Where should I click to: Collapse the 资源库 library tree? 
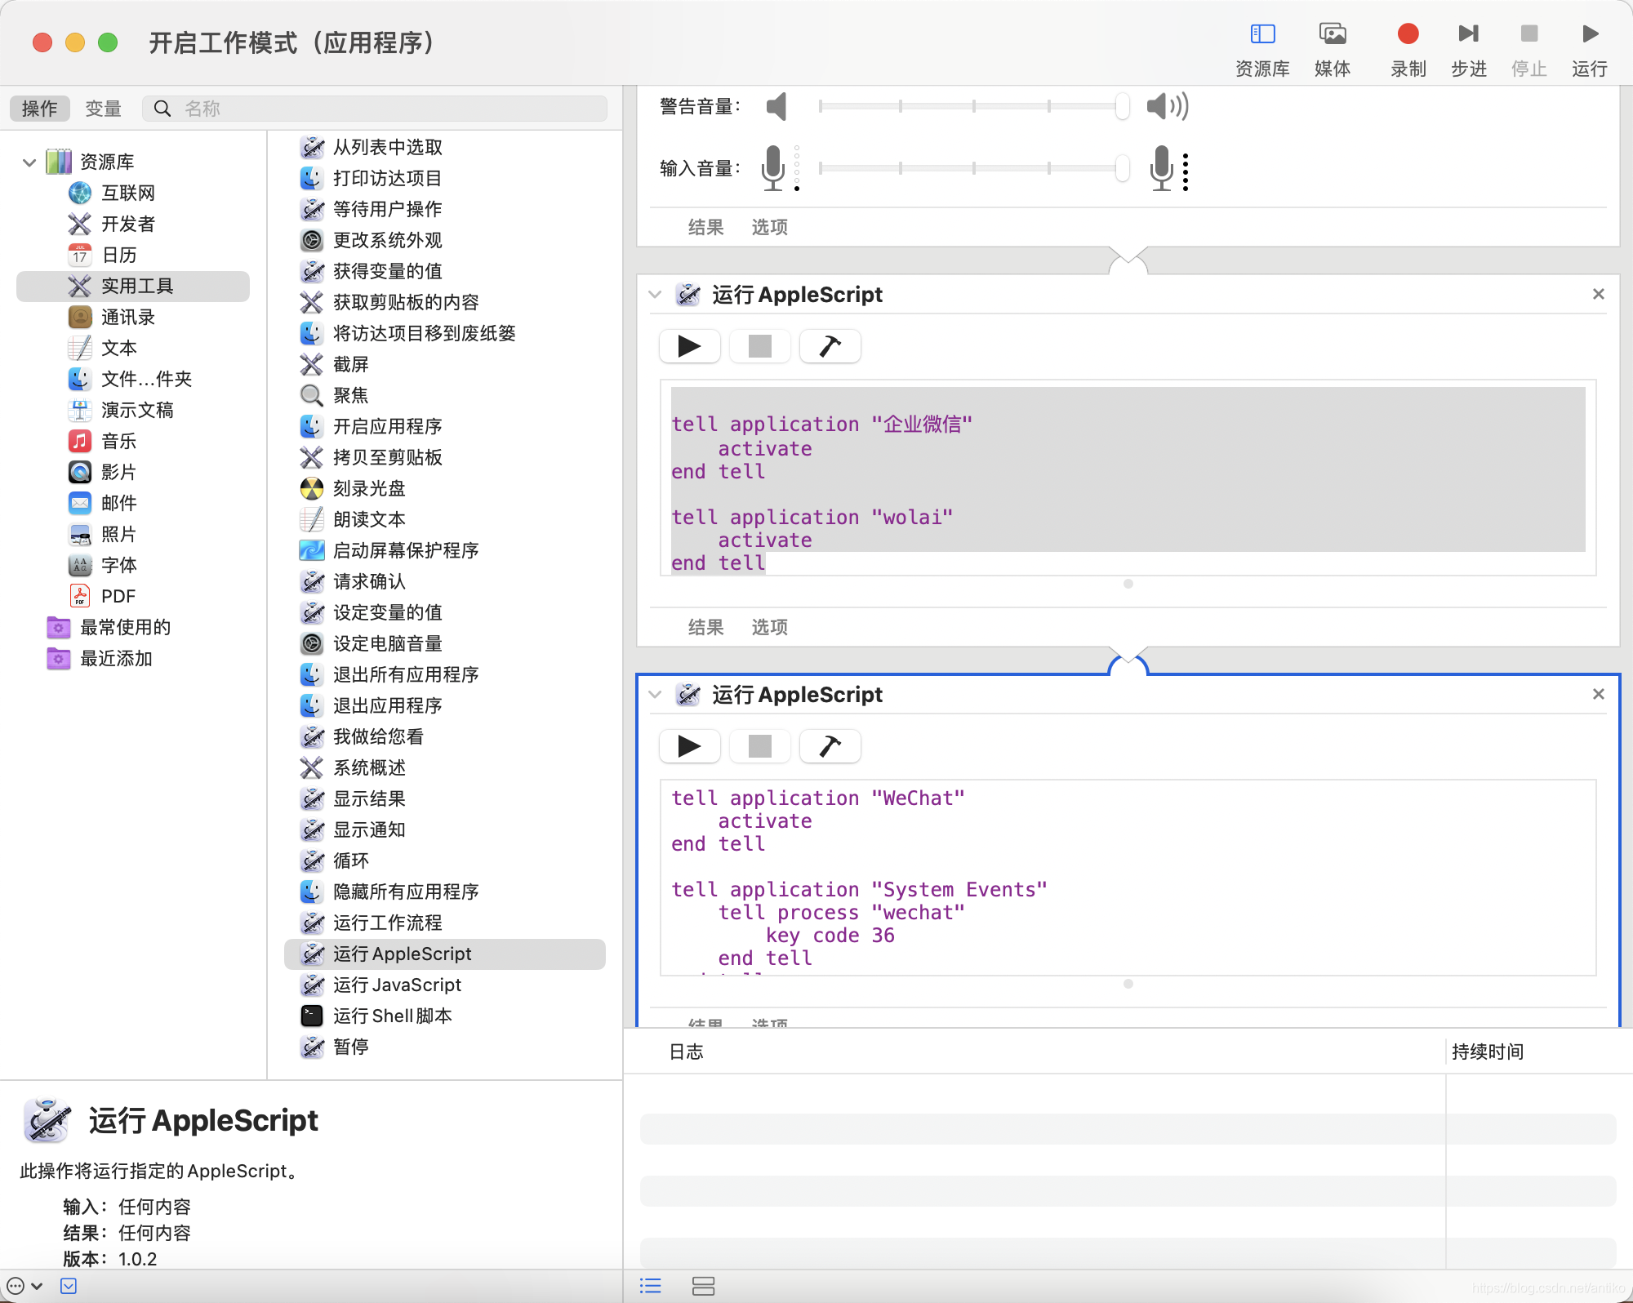tap(29, 162)
